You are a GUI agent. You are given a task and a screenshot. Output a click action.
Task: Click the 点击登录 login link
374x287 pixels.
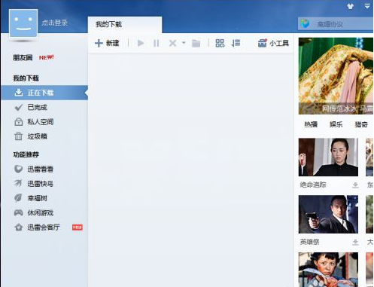click(55, 23)
